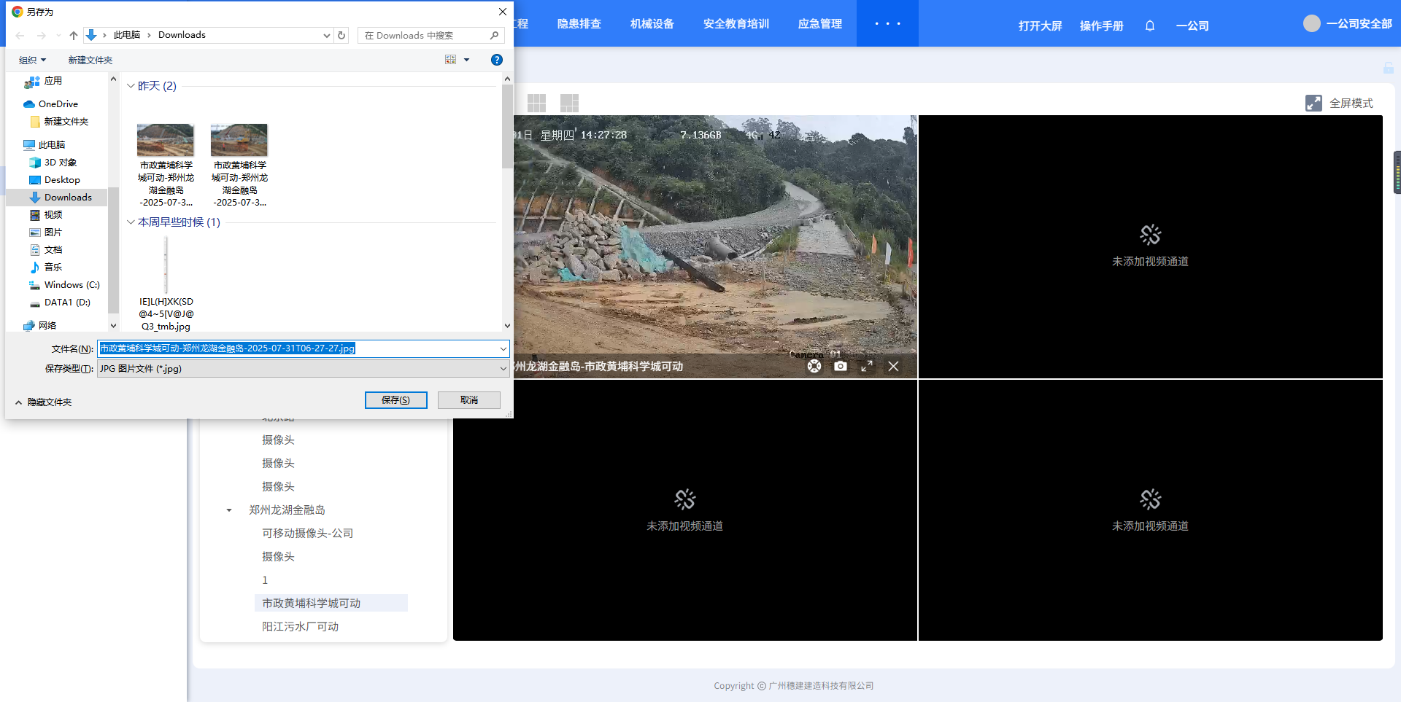Click the blue help icon in dialog

[497, 60]
